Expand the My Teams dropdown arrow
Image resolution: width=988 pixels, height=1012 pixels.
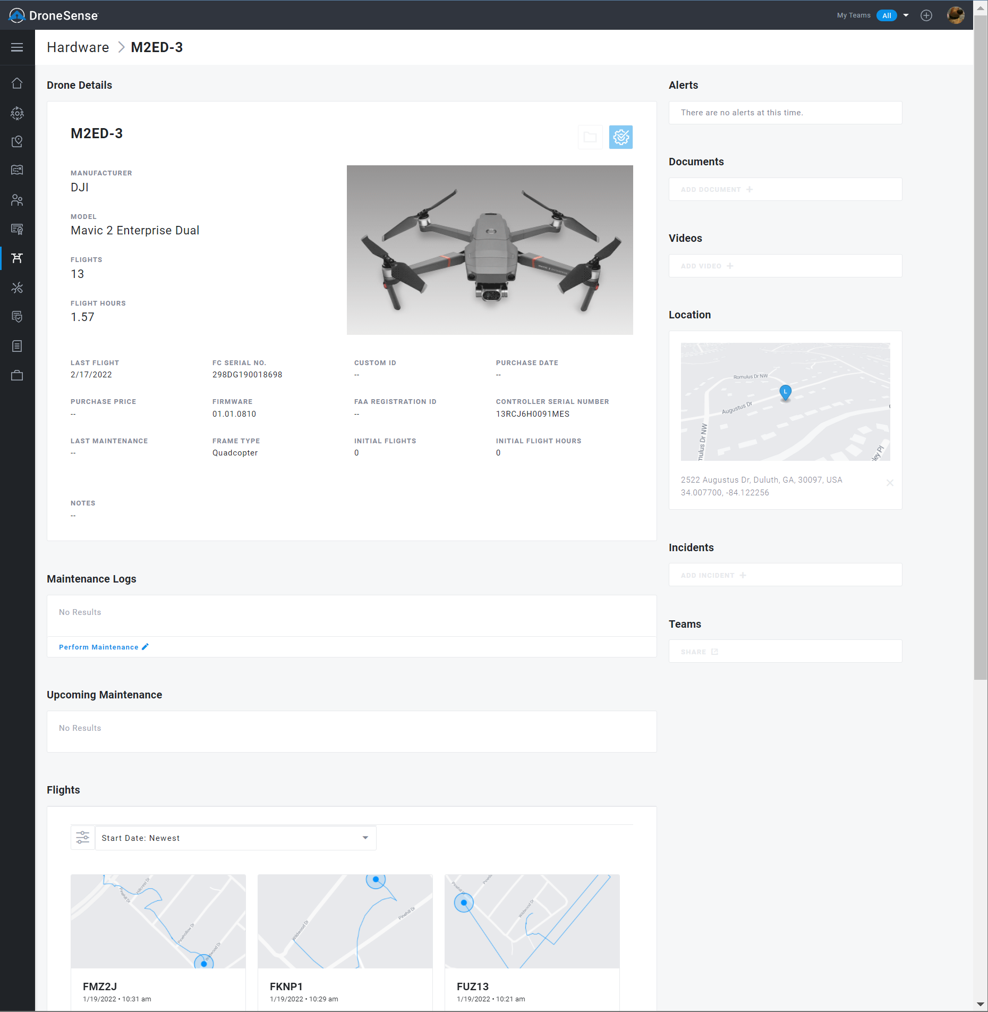[906, 15]
